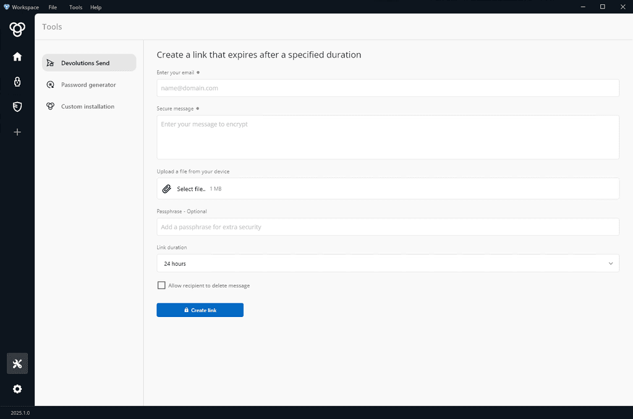Open the shield icon in left sidebar
The width and height of the screenshot is (633, 419).
tap(17, 107)
